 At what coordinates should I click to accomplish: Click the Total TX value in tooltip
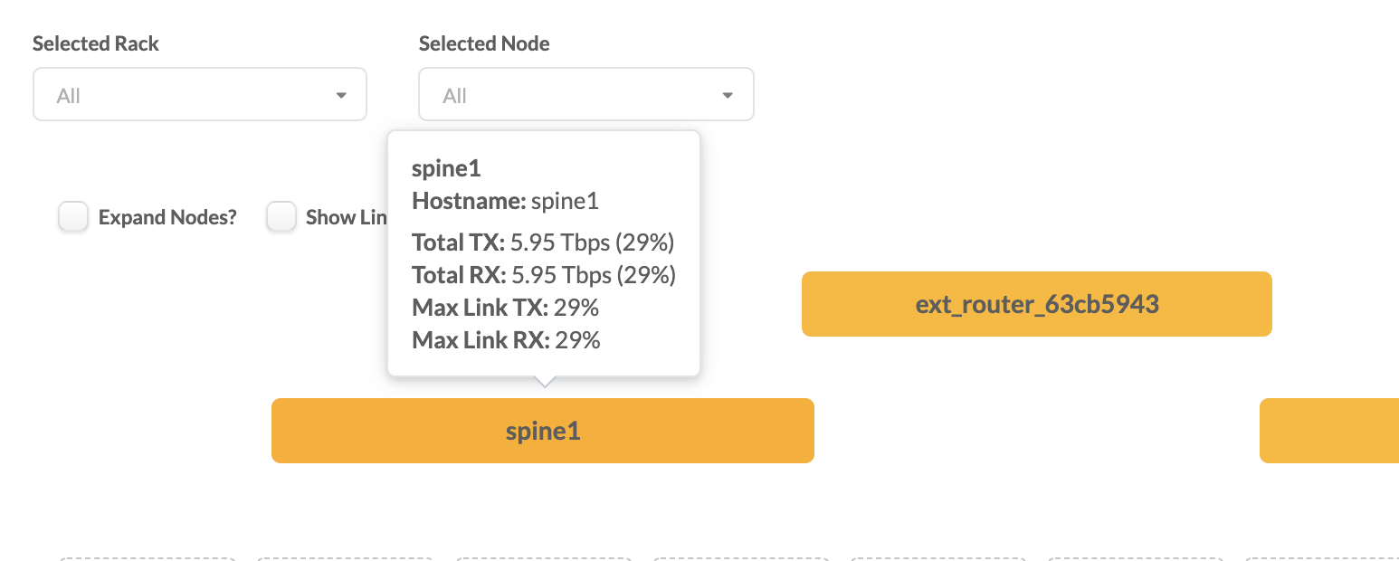pyautogui.click(x=593, y=242)
